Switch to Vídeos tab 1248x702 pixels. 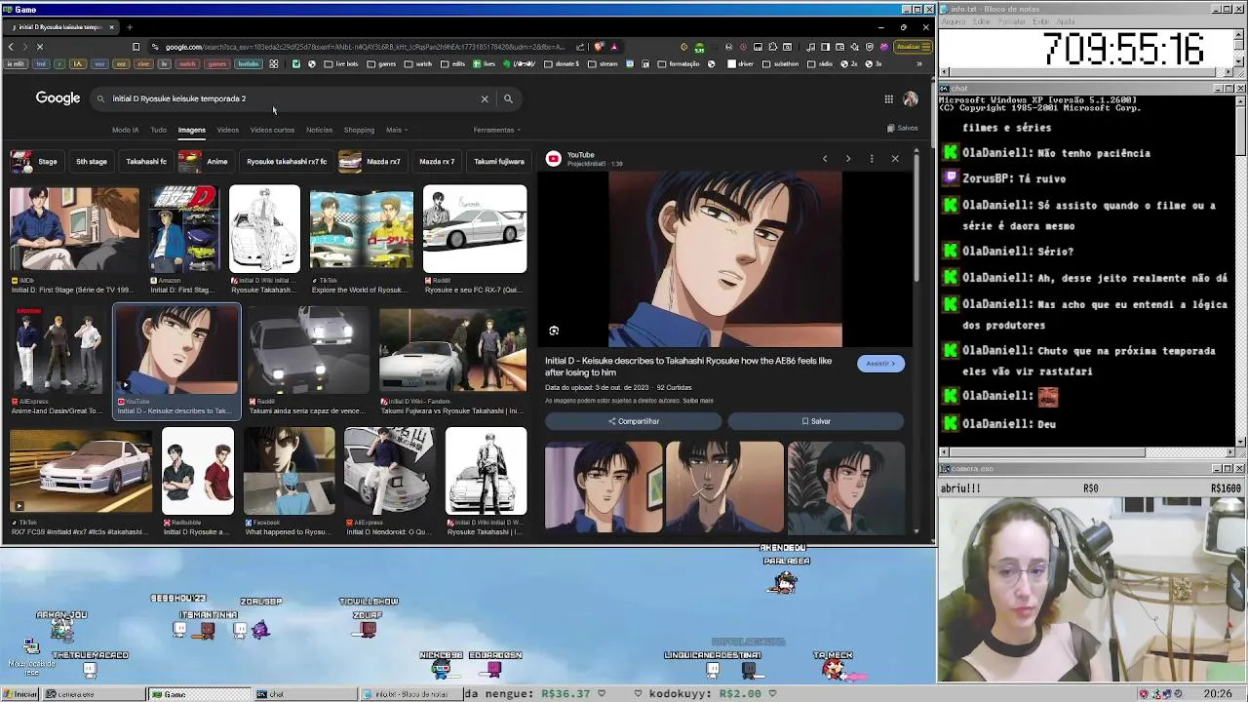click(227, 130)
